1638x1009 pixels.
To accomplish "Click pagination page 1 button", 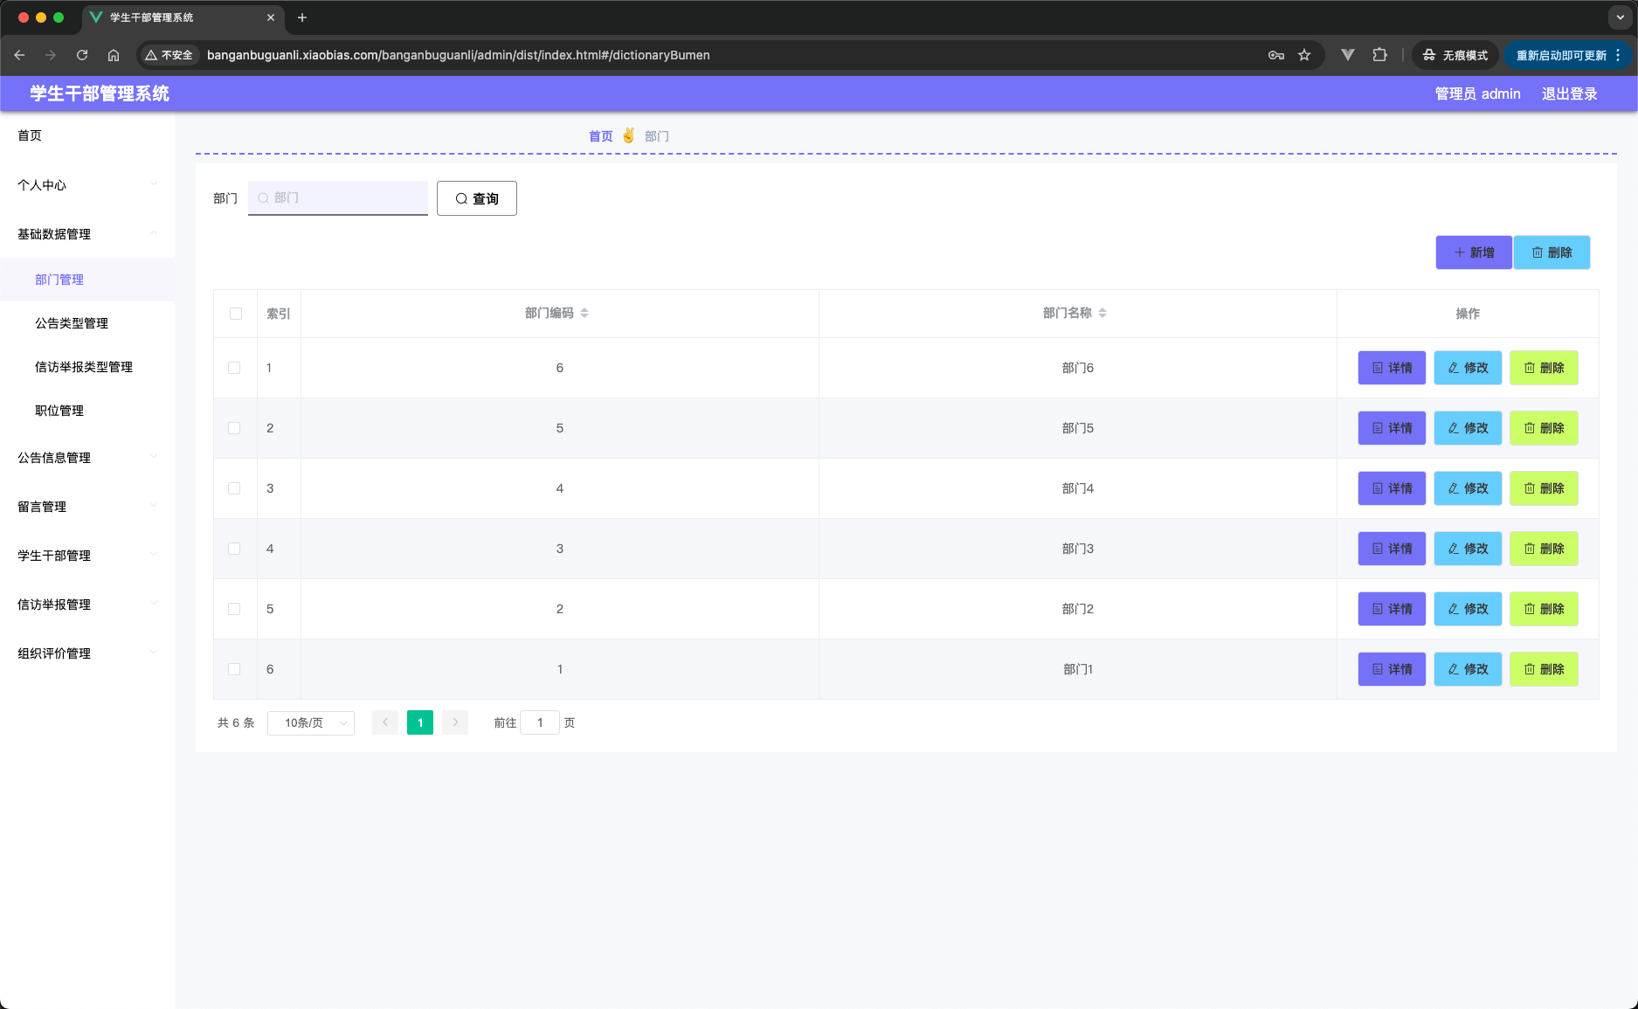I will [420, 722].
